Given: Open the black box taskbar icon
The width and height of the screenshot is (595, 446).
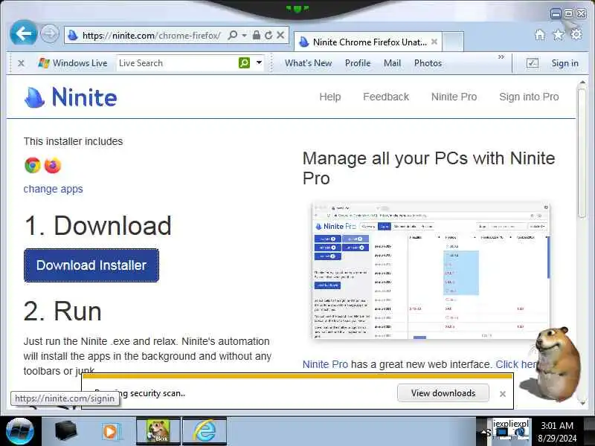Looking at the screenshot, I should point(66,431).
